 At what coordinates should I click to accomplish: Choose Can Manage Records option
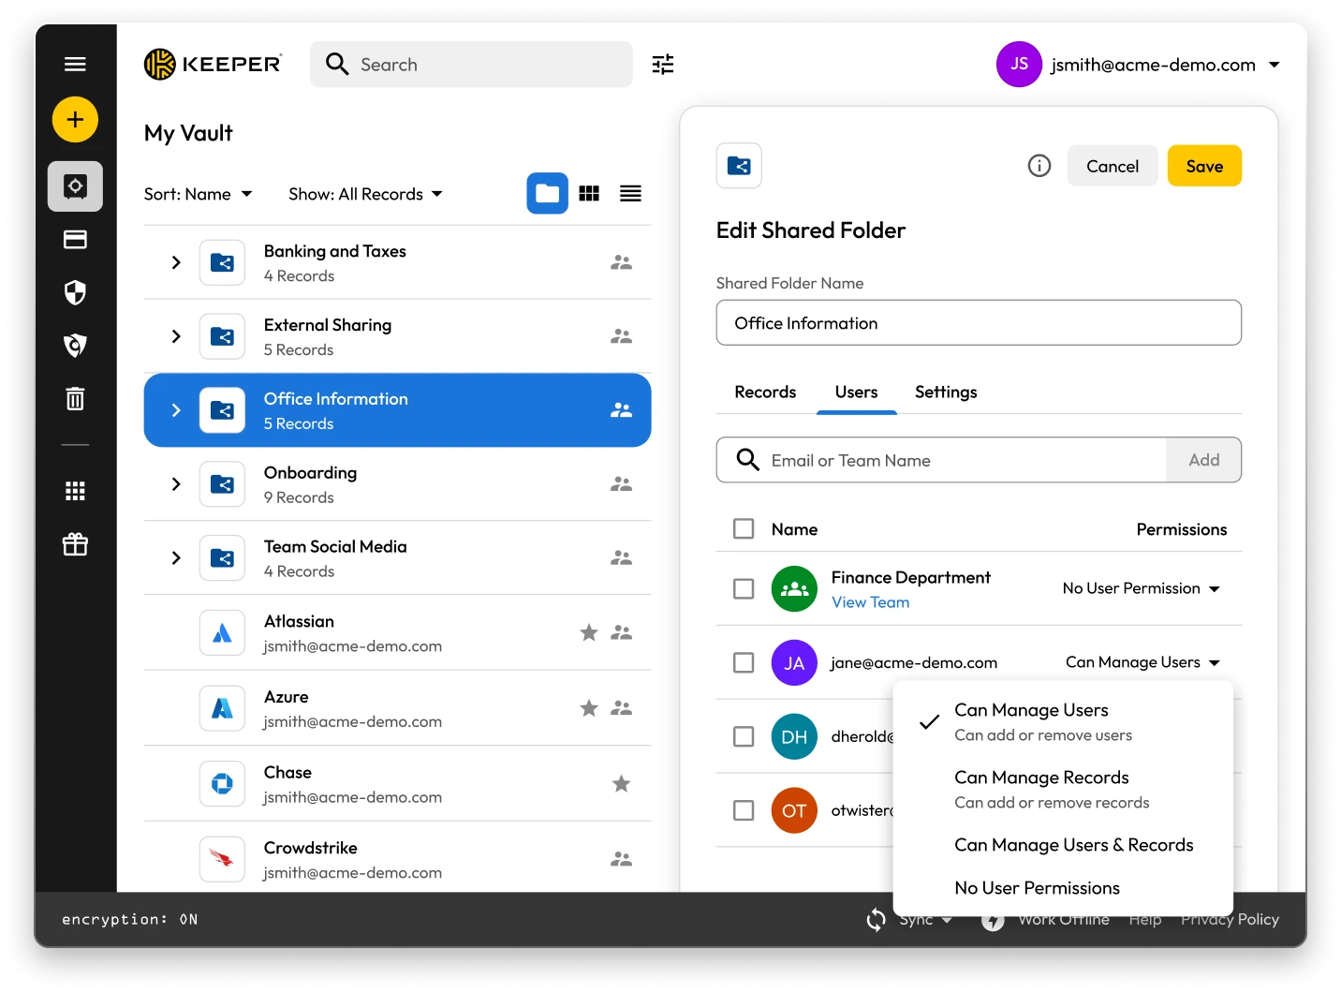(1063, 789)
